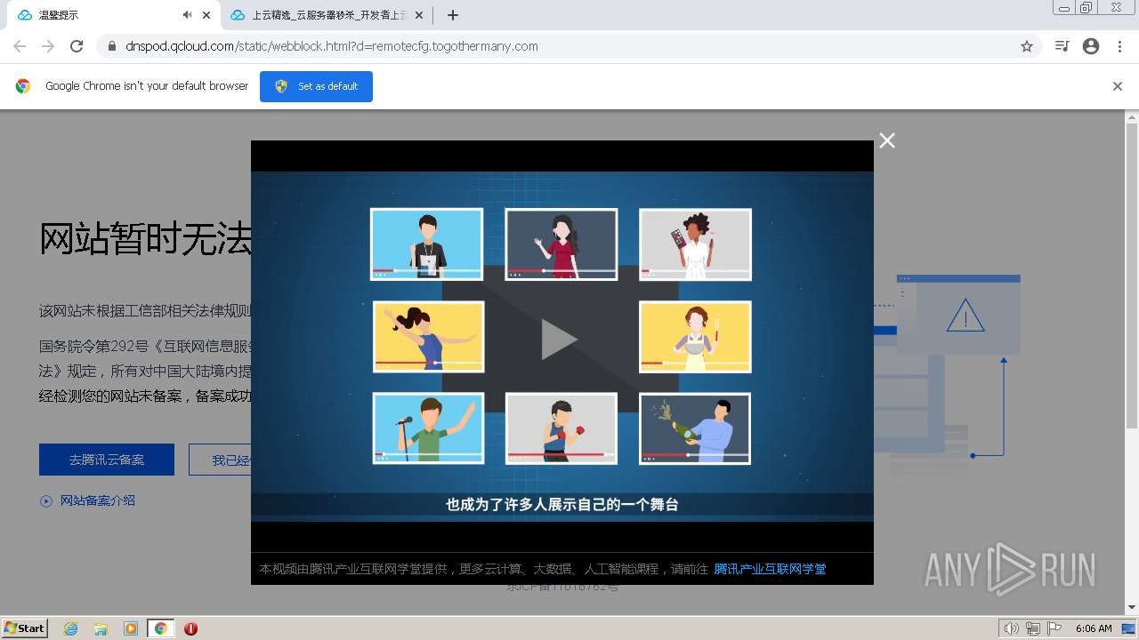Select the man with badge thumbnail
Image resolution: width=1139 pixels, height=640 pixels.
pyautogui.click(x=427, y=244)
